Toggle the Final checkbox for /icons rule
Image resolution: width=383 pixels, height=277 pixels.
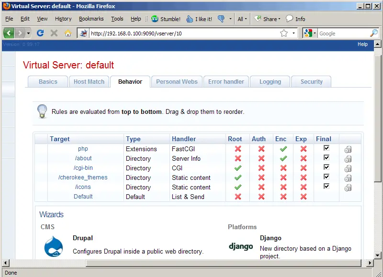pyautogui.click(x=327, y=186)
